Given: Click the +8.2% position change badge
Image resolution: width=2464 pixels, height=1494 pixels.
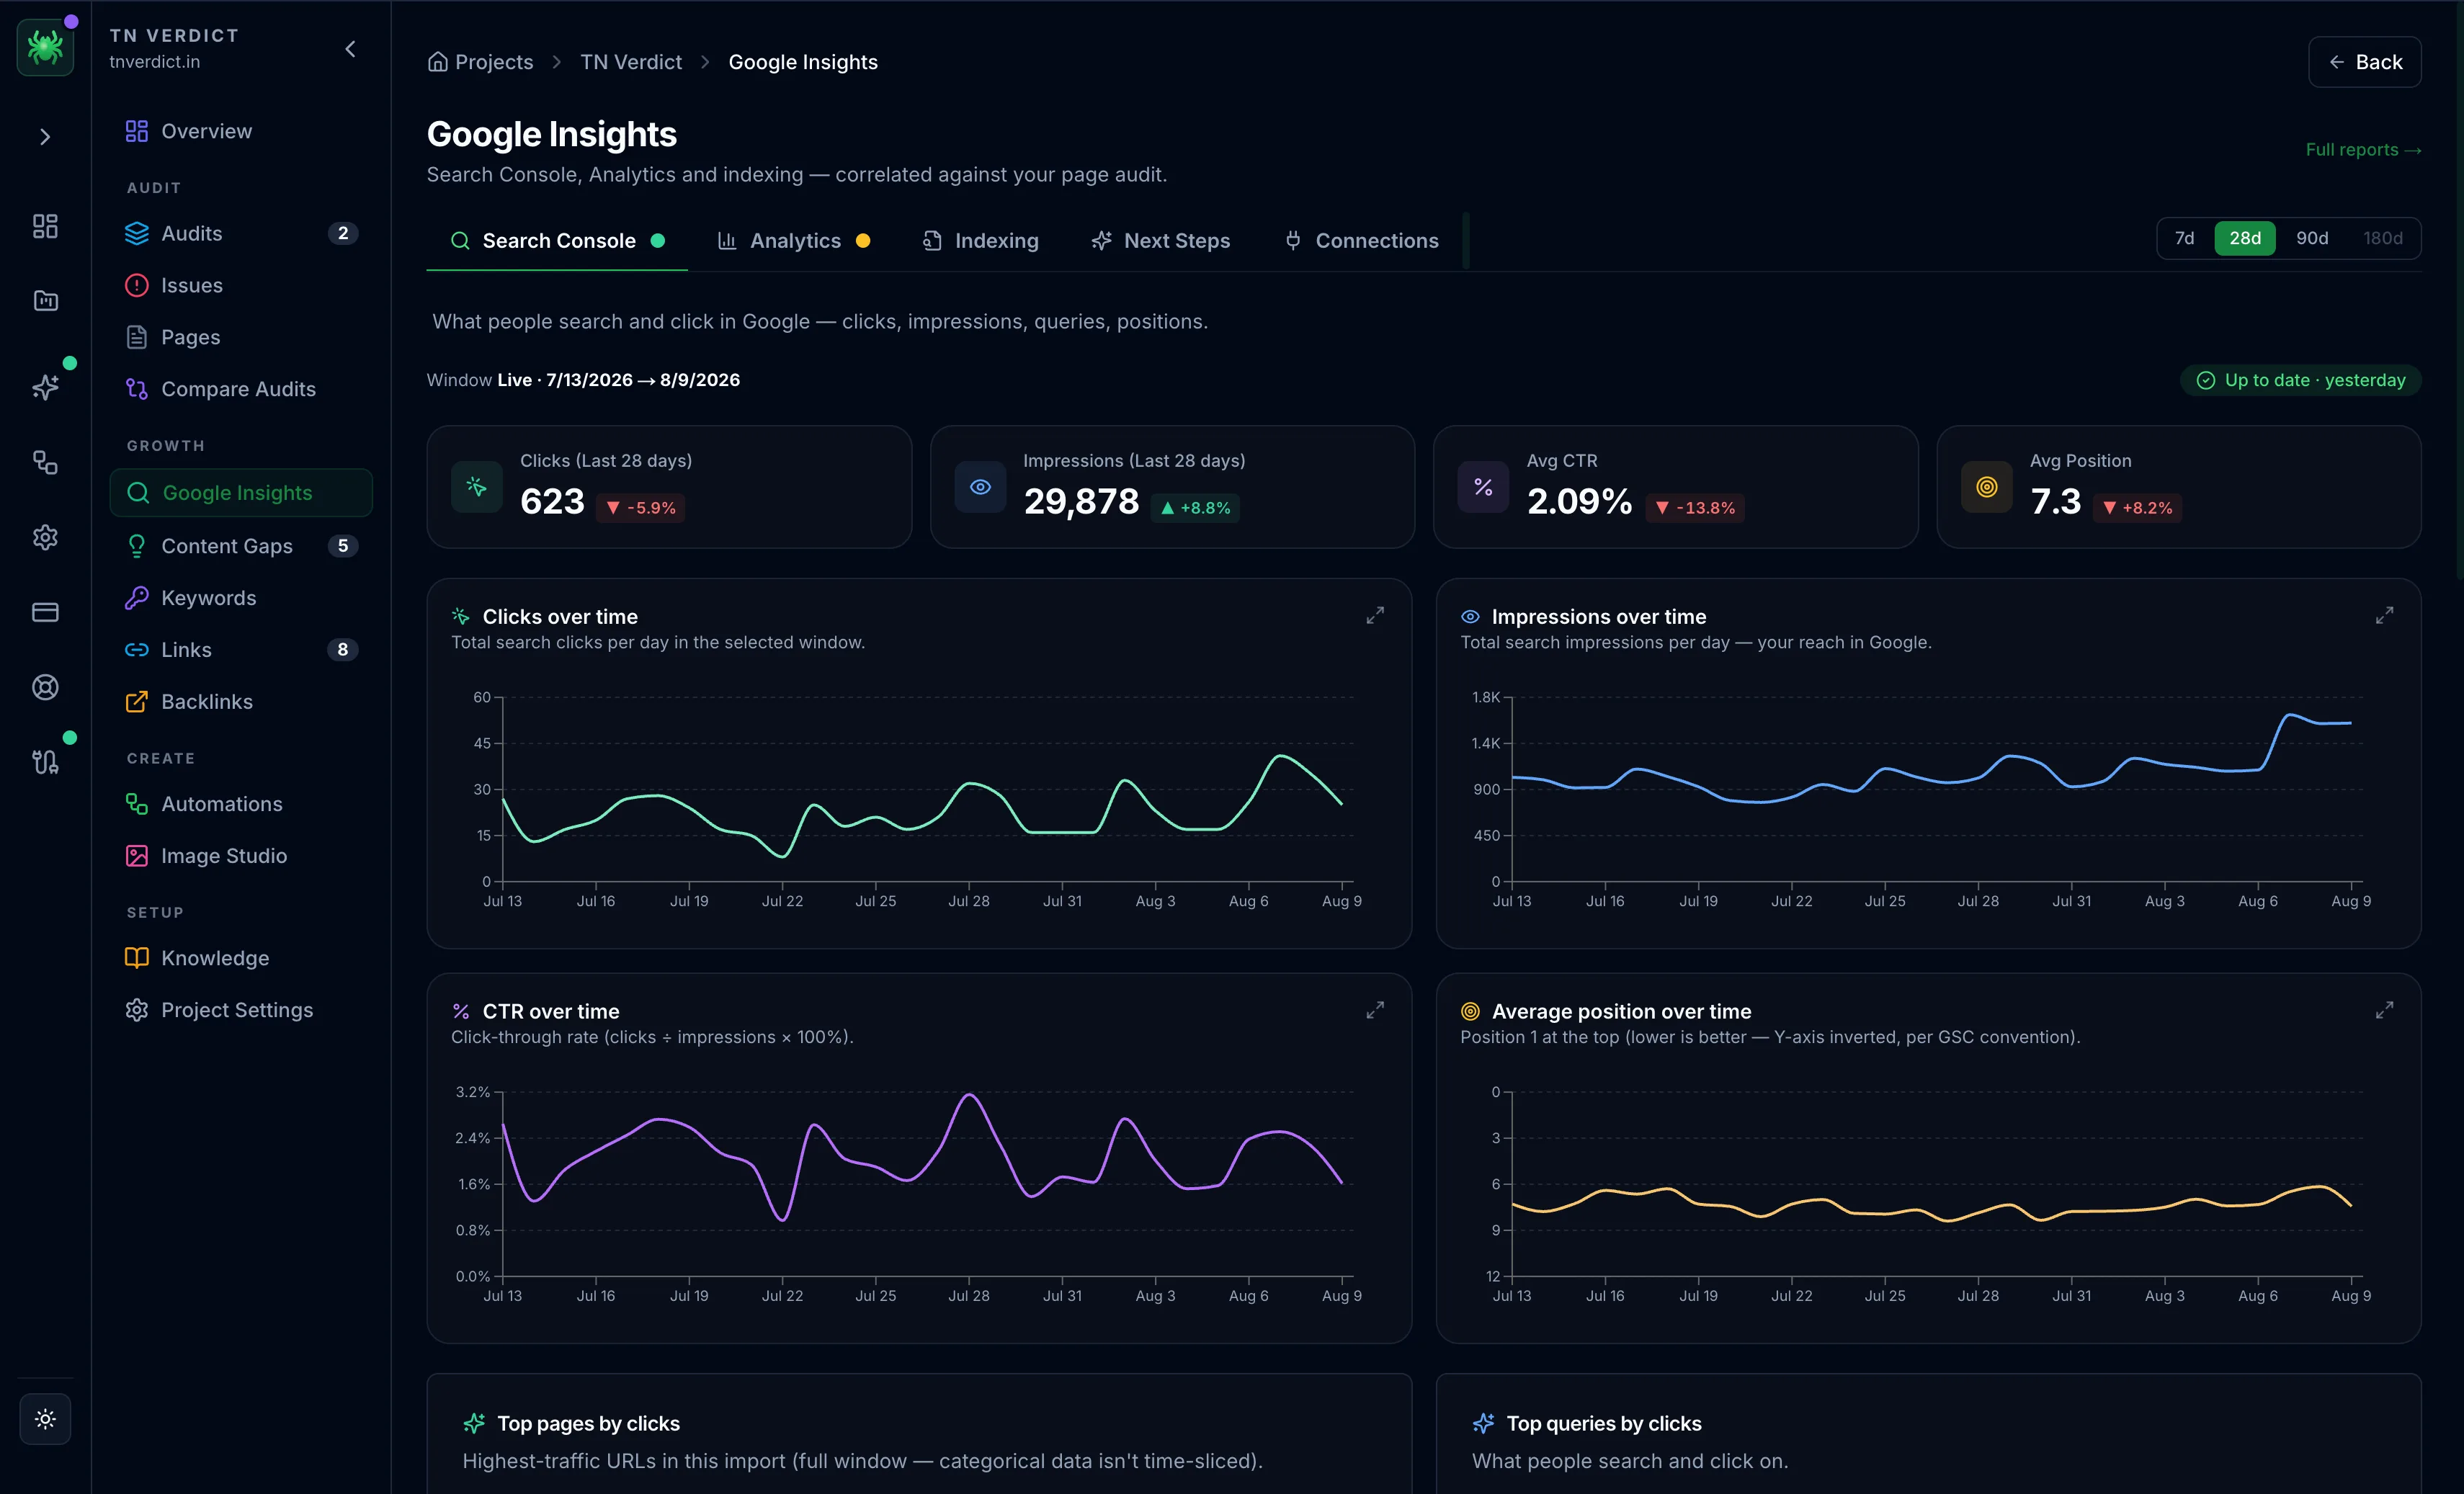Looking at the screenshot, I should click(x=2138, y=508).
